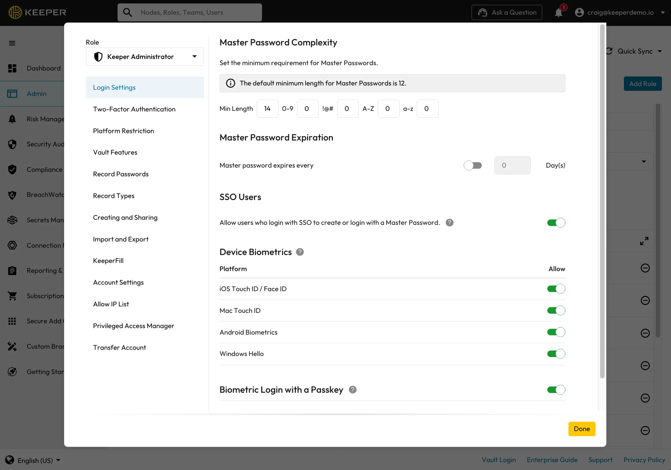Open craig@keeperdemo.io account dropdown
Viewport: 671px width, 470px height.
point(620,12)
